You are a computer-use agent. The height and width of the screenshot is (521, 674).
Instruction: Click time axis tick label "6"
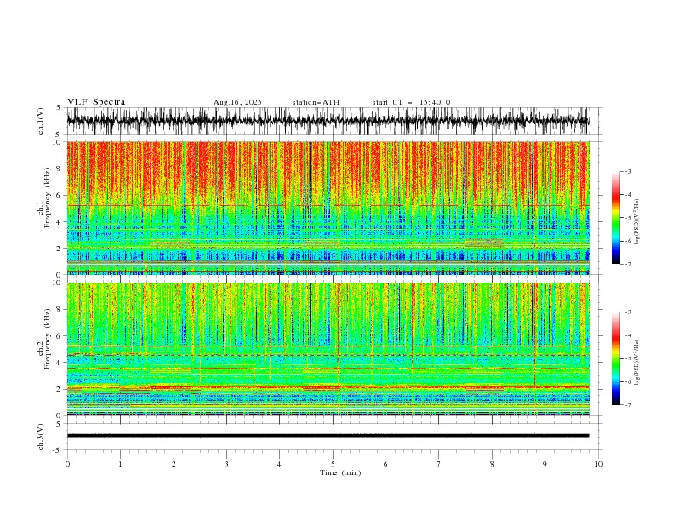pos(386,464)
